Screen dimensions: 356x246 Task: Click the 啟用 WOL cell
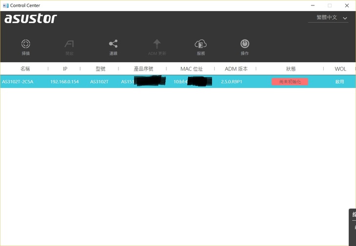click(x=340, y=82)
